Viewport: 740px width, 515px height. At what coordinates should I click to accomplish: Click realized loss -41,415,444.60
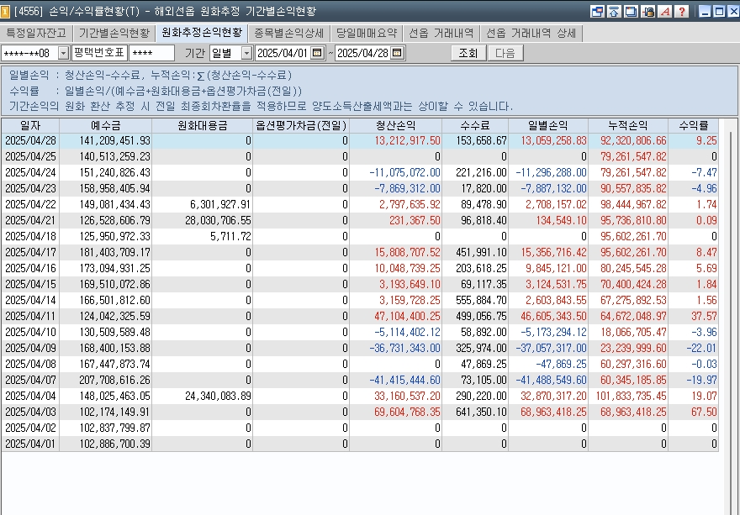(x=395, y=380)
